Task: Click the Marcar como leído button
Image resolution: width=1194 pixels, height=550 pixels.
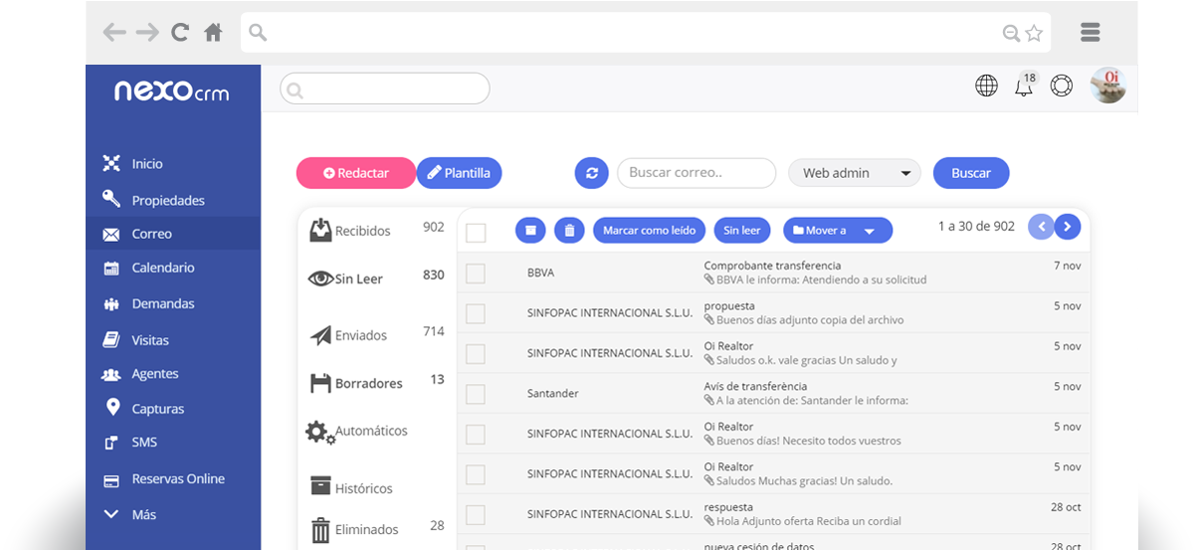Action: (650, 230)
